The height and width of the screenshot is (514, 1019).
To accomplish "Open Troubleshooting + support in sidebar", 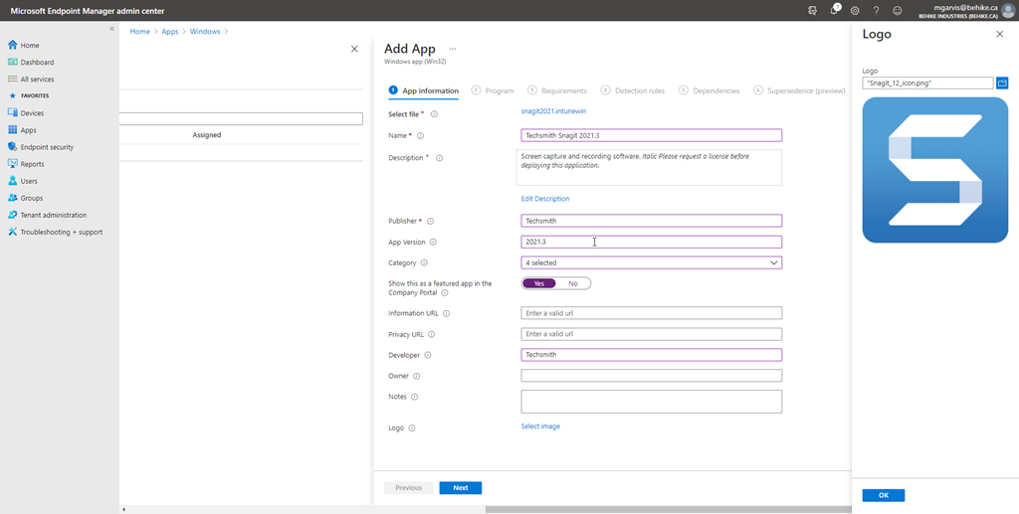I will (61, 232).
